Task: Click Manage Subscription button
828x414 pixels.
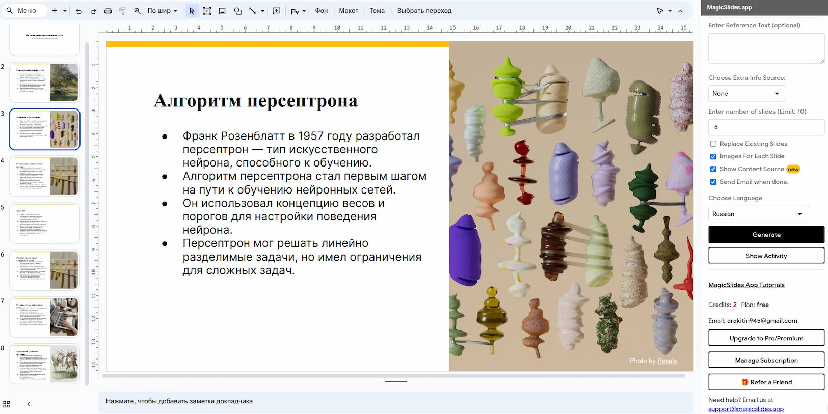Action: pyautogui.click(x=766, y=360)
